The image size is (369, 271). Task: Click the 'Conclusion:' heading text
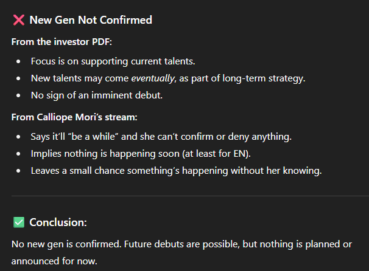(x=58, y=222)
